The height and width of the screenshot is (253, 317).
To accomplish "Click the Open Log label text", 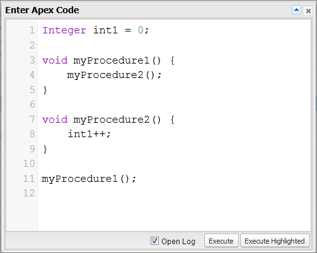I will 178,241.
